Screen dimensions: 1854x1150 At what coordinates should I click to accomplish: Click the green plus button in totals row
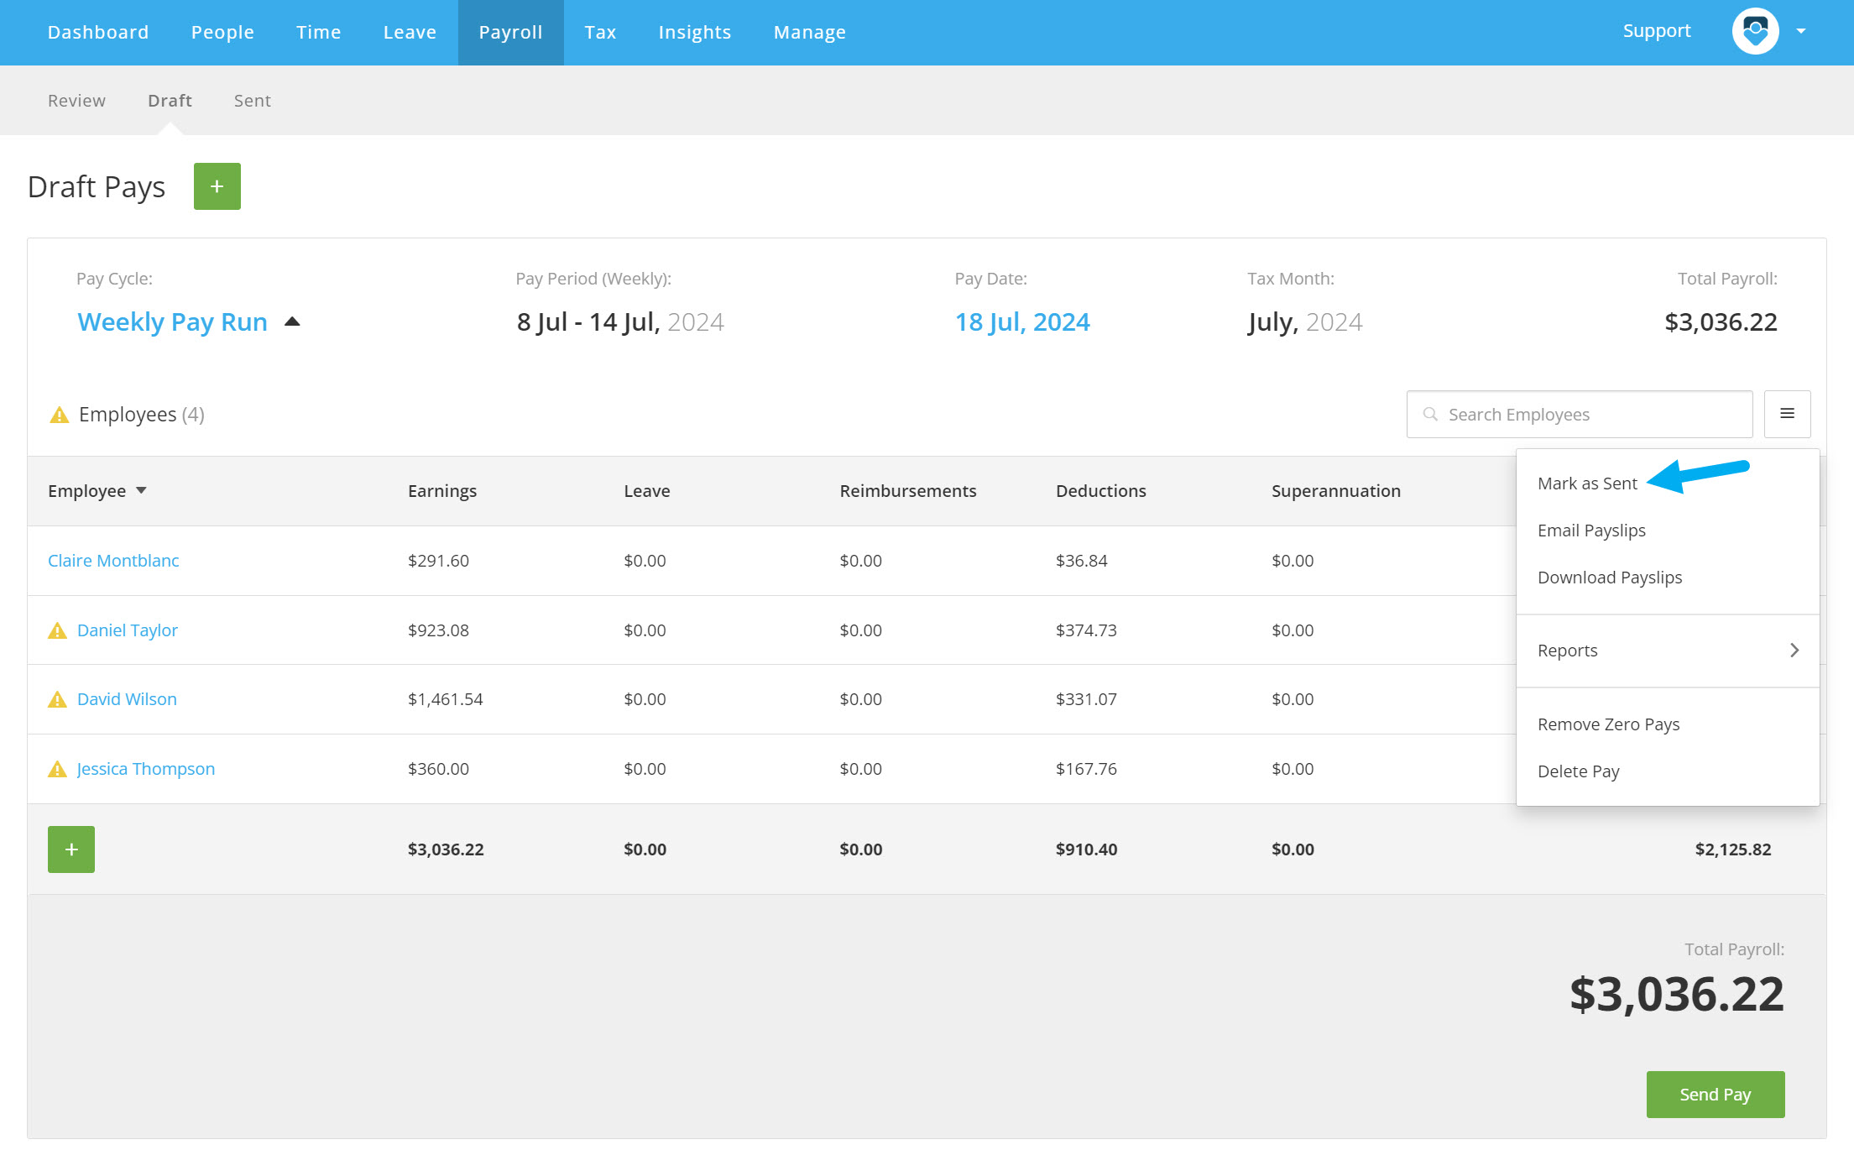tap(71, 849)
